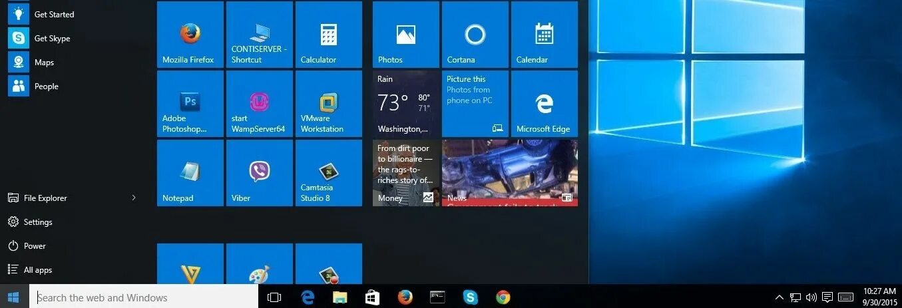The width and height of the screenshot is (902, 308).
Task: Open the volume tray icon
Action: click(x=811, y=297)
